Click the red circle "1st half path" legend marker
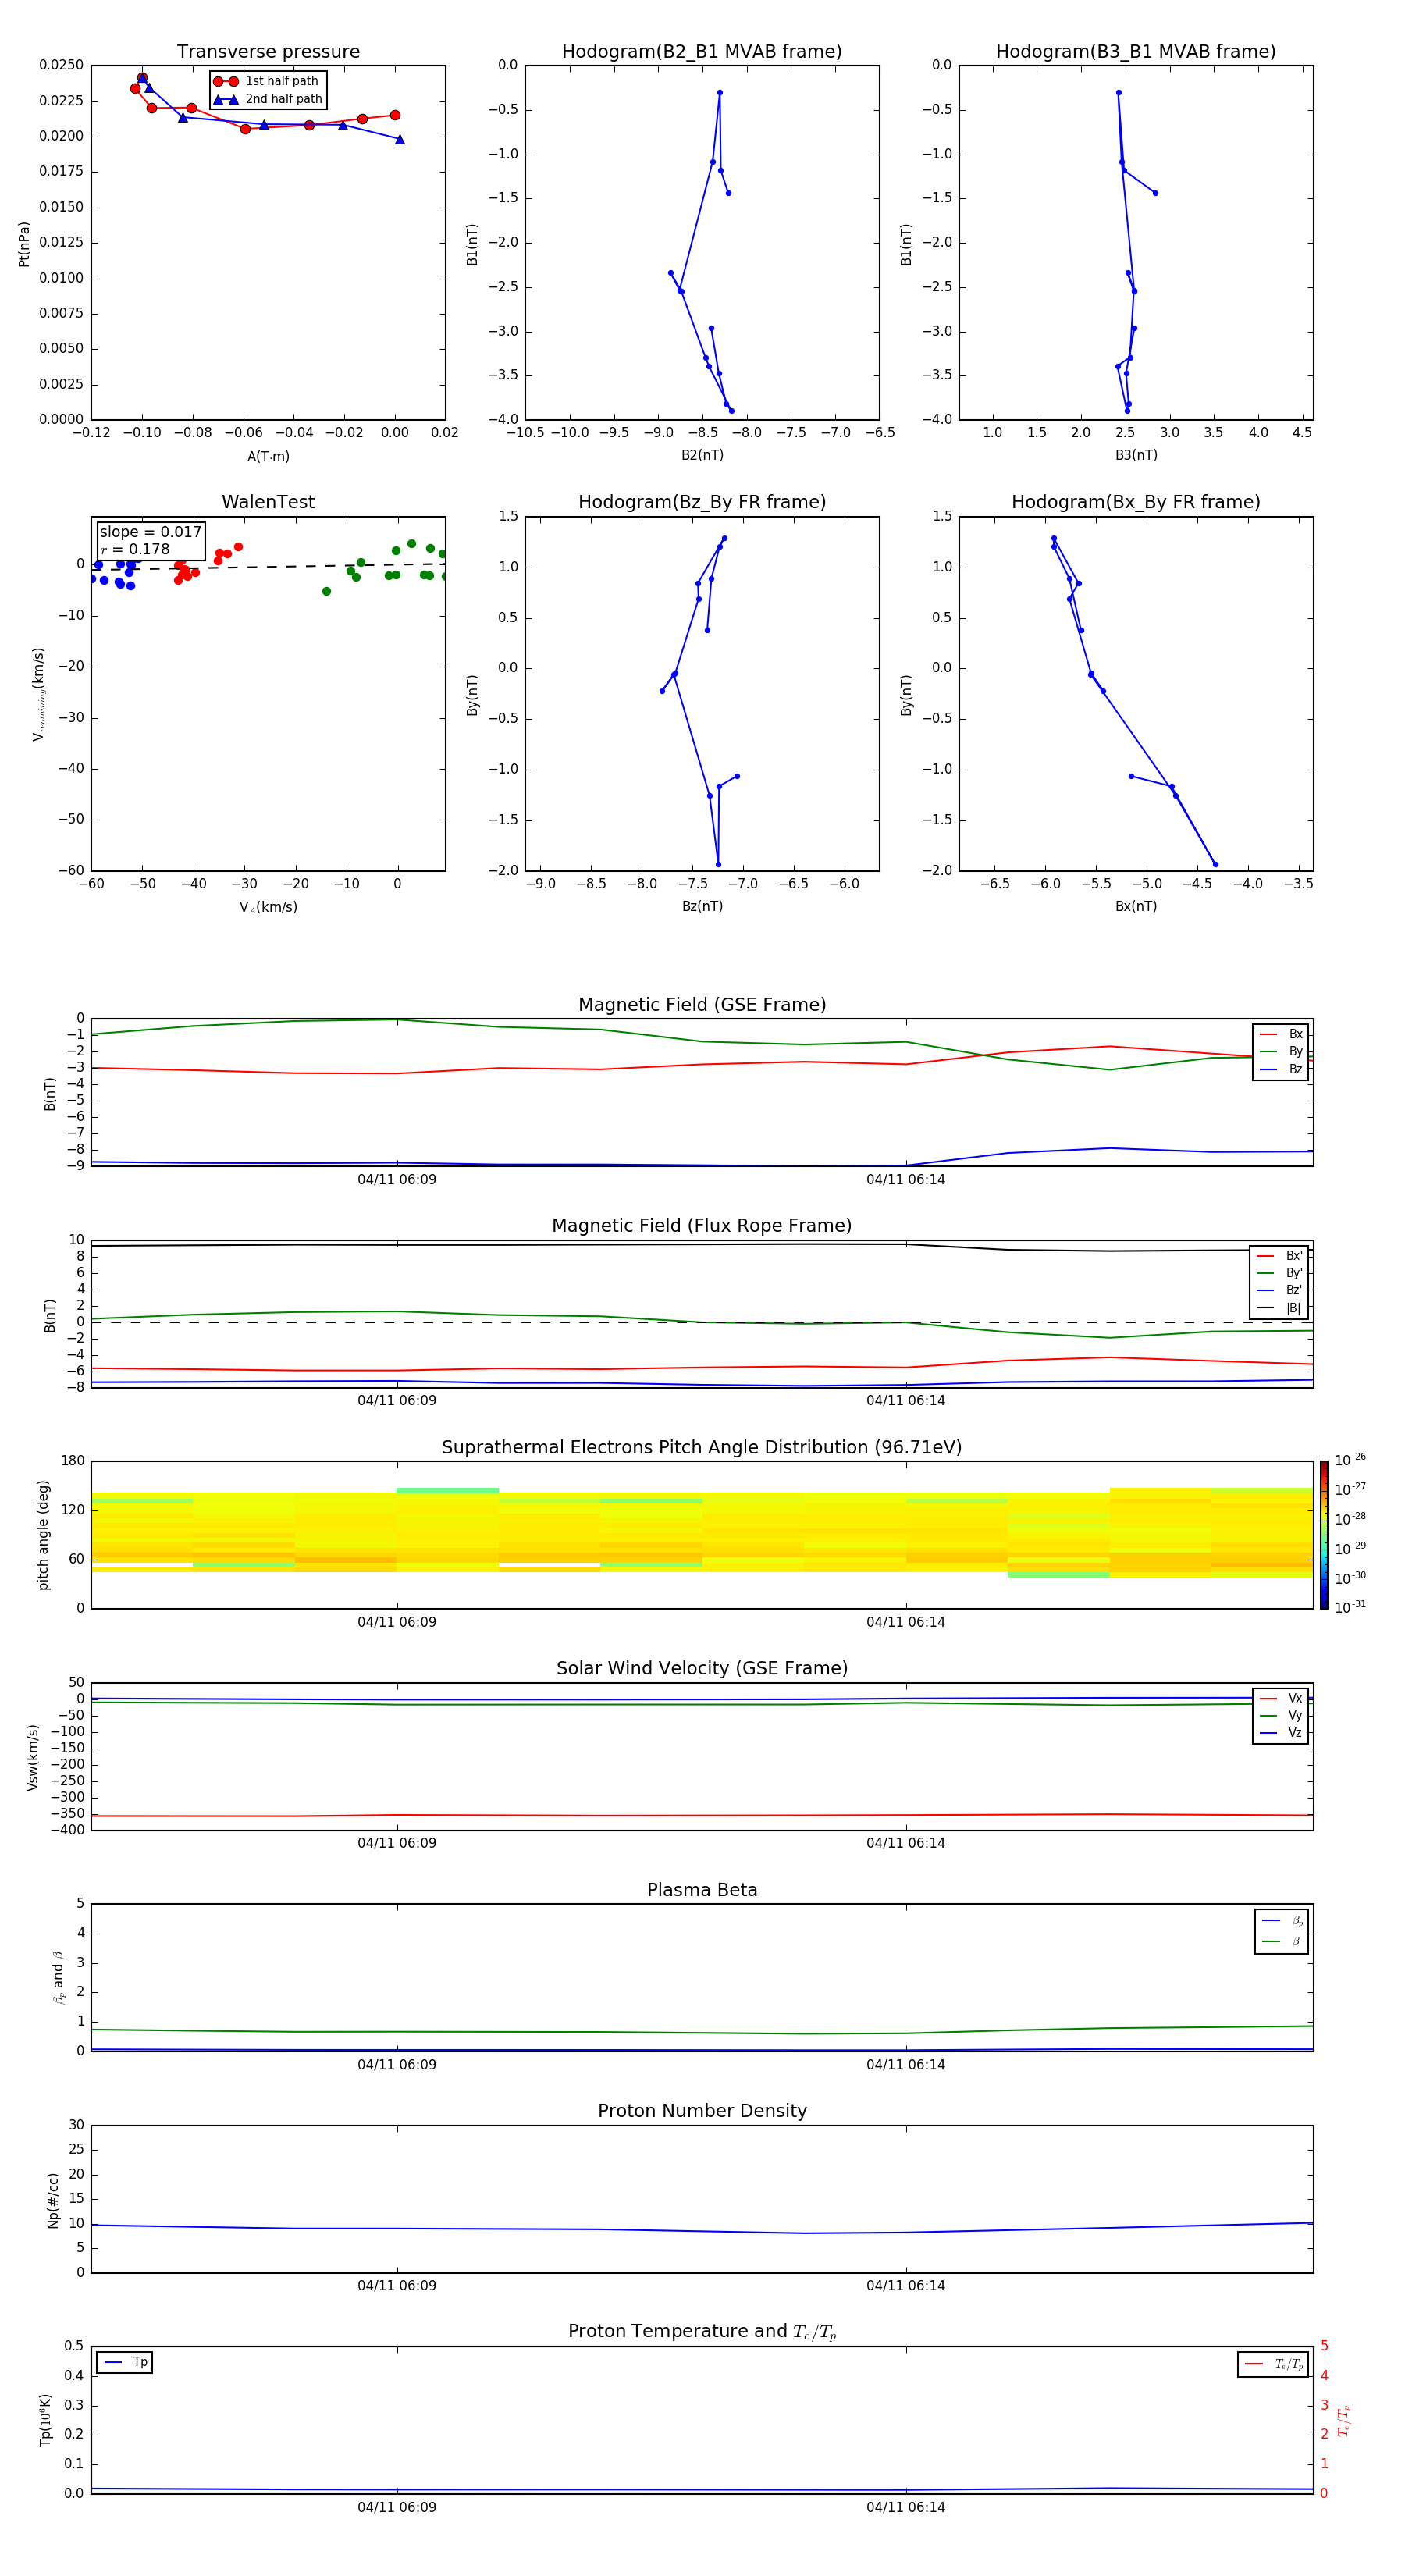This screenshot has height=2576, width=1405. pos(225,82)
